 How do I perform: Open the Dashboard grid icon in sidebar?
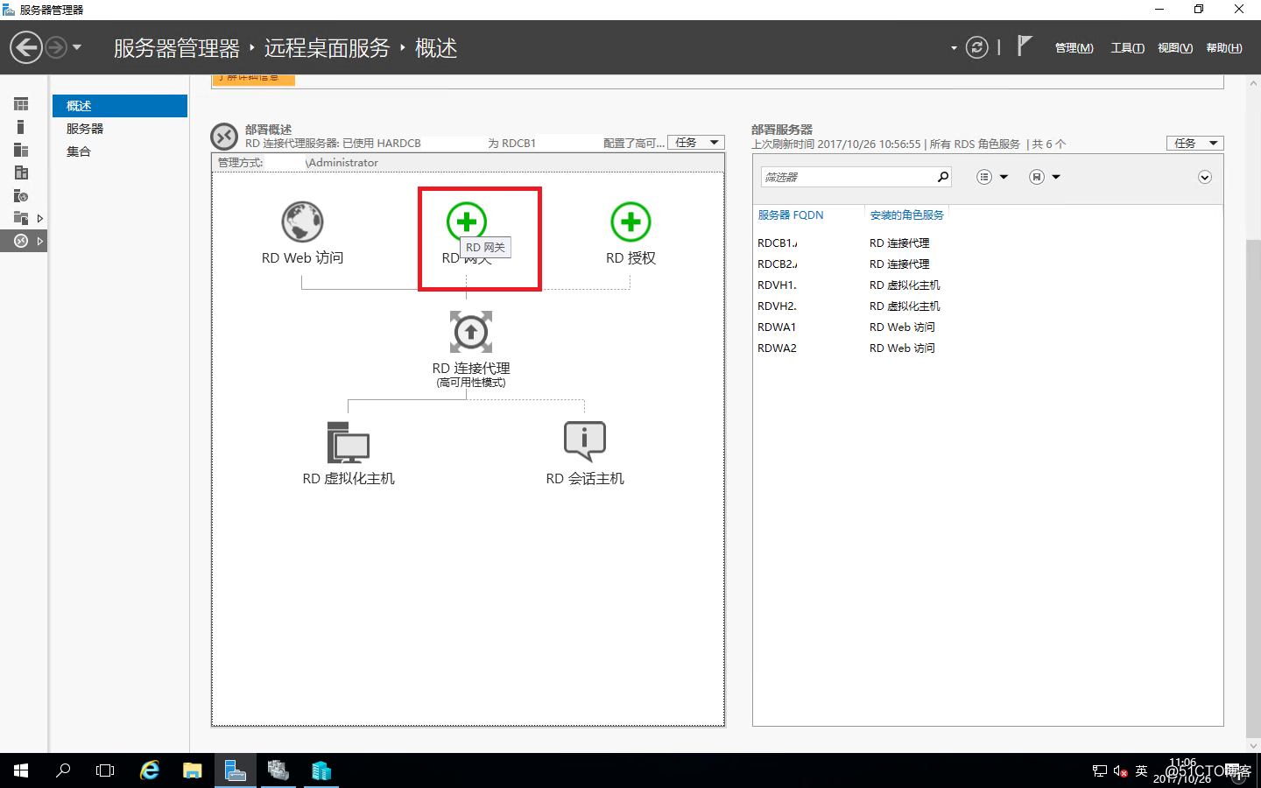click(21, 104)
